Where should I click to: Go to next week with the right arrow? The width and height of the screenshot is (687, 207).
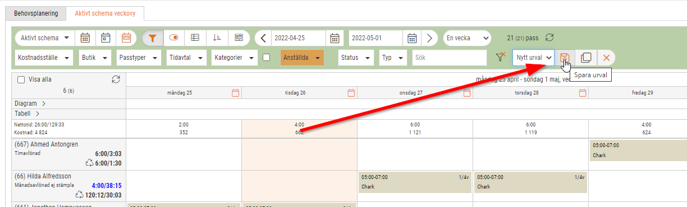tap(429, 38)
